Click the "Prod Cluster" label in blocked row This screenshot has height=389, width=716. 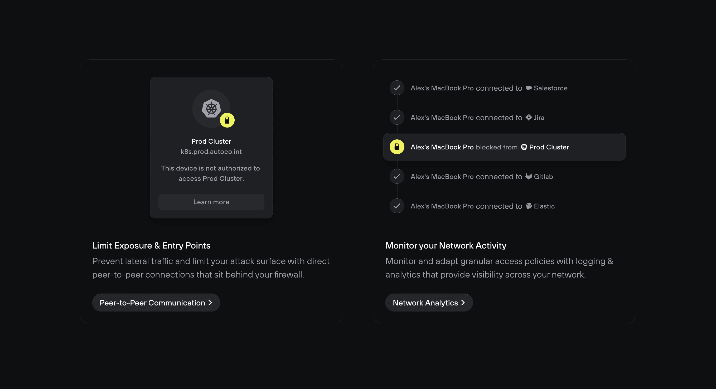coord(549,147)
